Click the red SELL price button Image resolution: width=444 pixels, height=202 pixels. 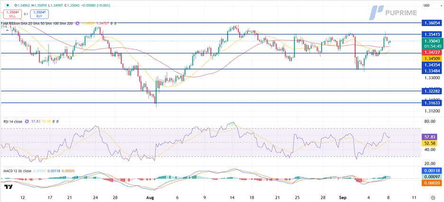tap(12, 14)
